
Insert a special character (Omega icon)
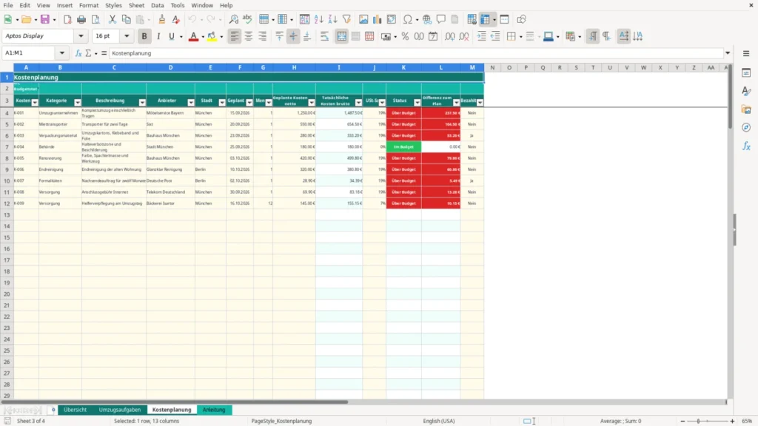(x=408, y=19)
